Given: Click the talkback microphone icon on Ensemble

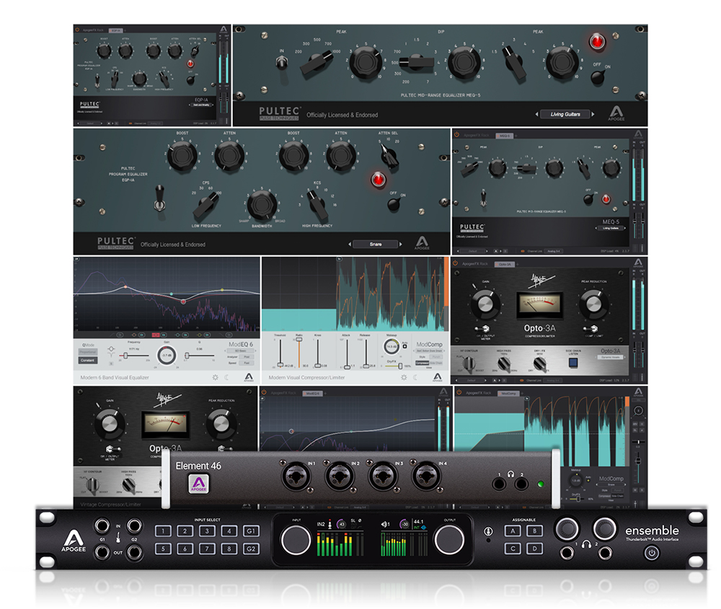Looking at the screenshot, I should (x=488, y=531).
